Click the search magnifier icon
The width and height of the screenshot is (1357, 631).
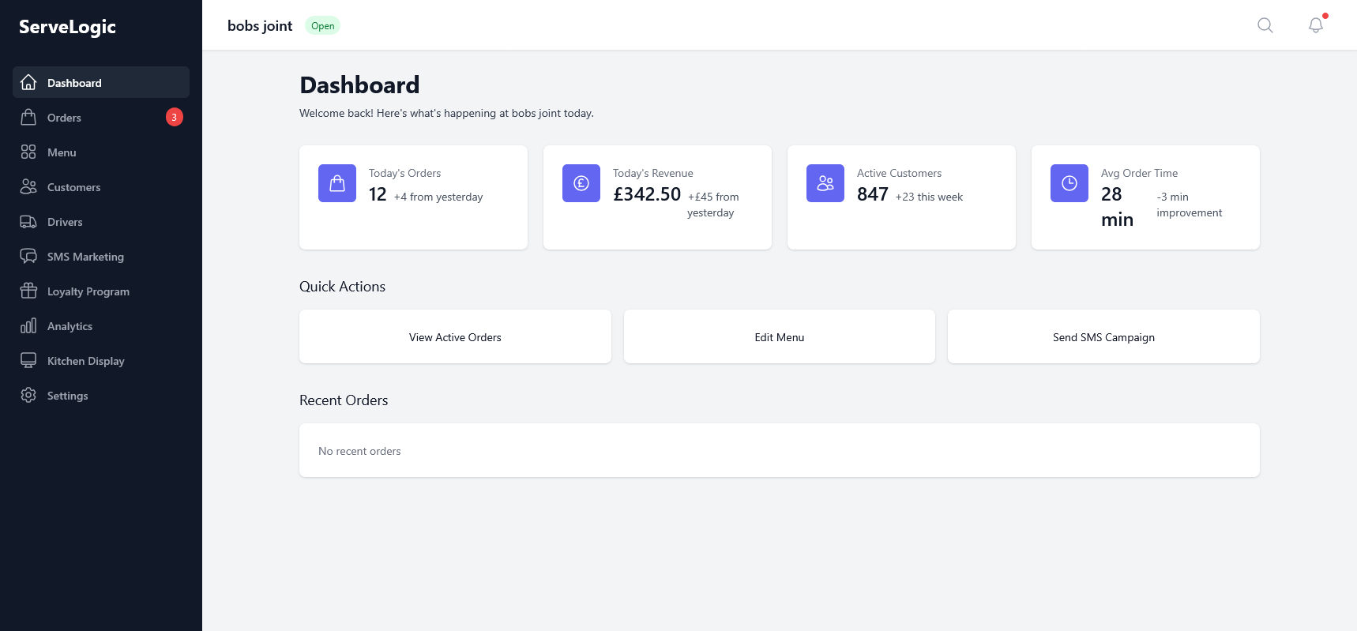pyautogui.click(x=1265, y=25)
